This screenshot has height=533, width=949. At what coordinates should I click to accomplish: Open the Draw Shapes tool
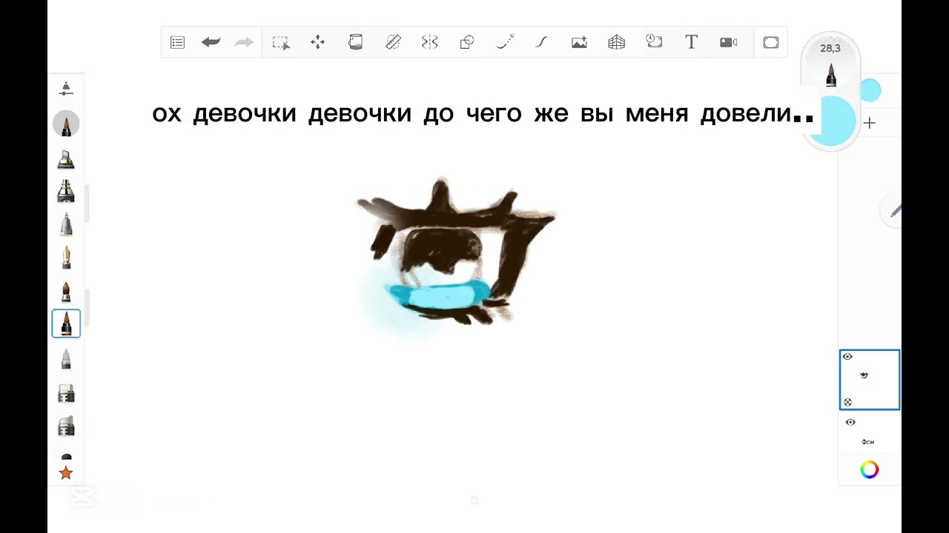[x=467, y=42]
